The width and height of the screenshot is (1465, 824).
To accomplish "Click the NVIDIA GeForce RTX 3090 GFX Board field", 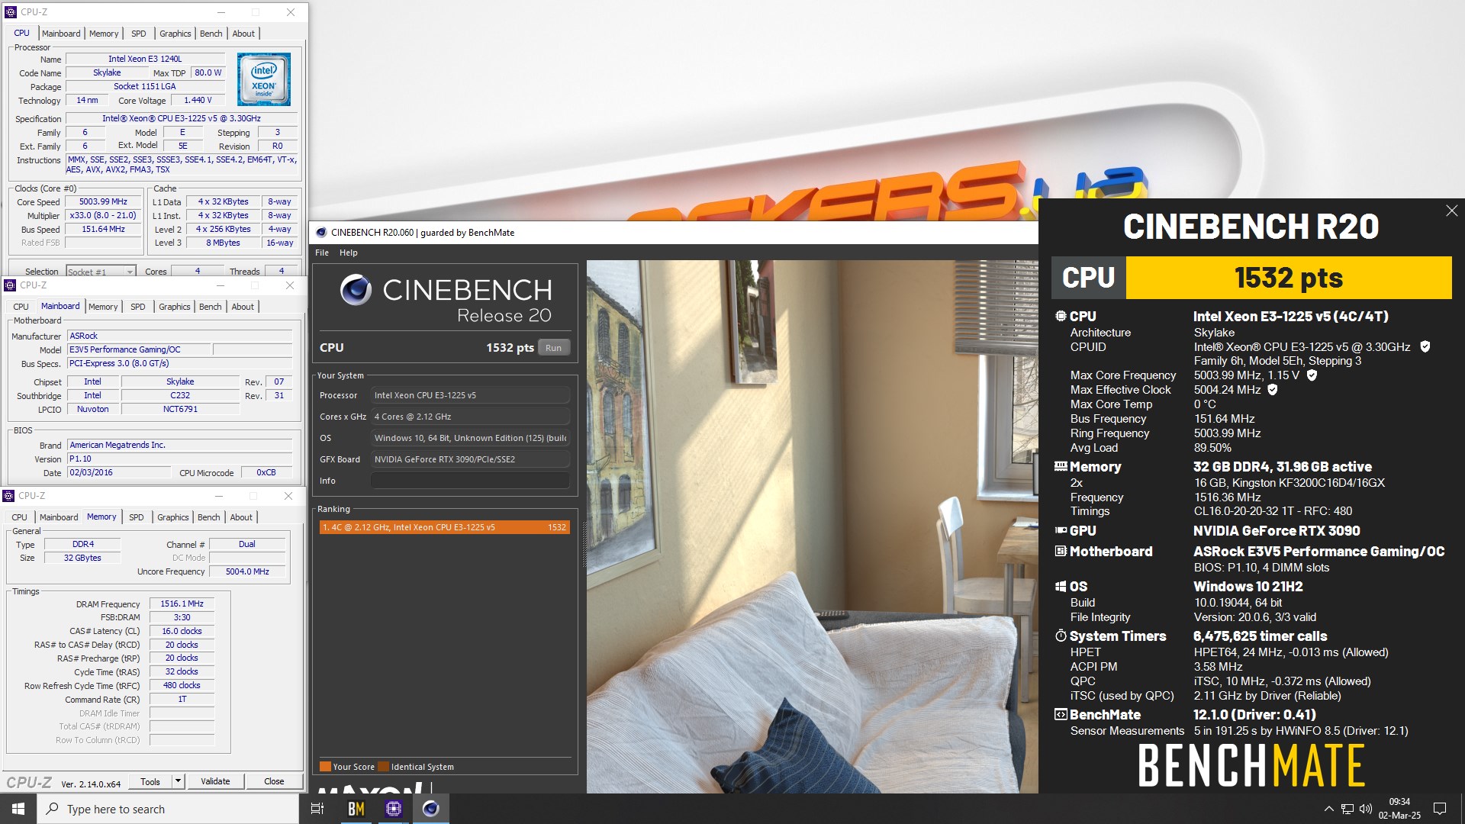I will pyautogui.click(x=470, y=459).
